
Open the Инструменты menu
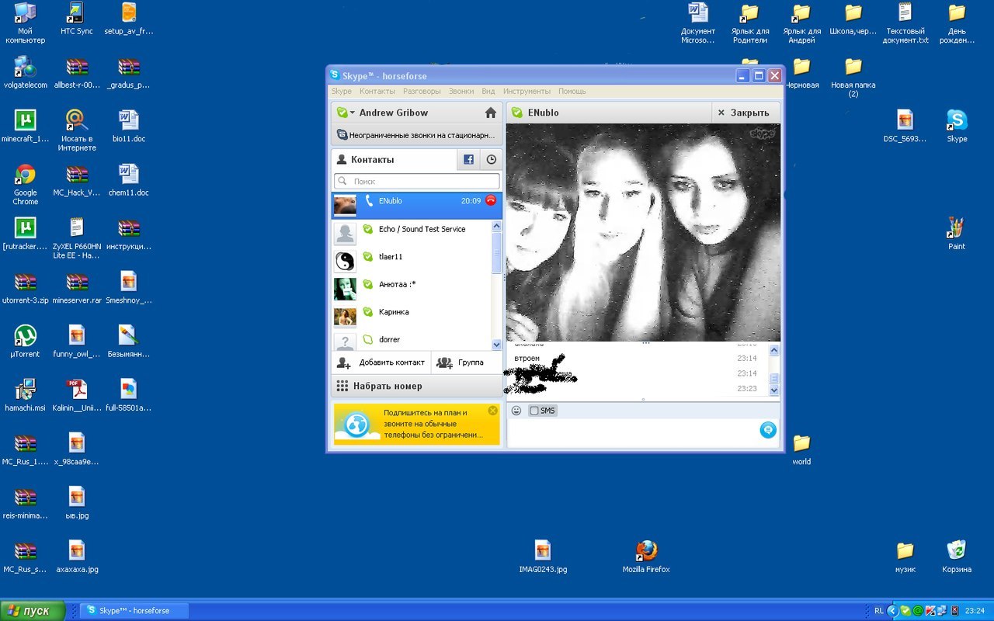pyautogui.click(x=527, y=92)
